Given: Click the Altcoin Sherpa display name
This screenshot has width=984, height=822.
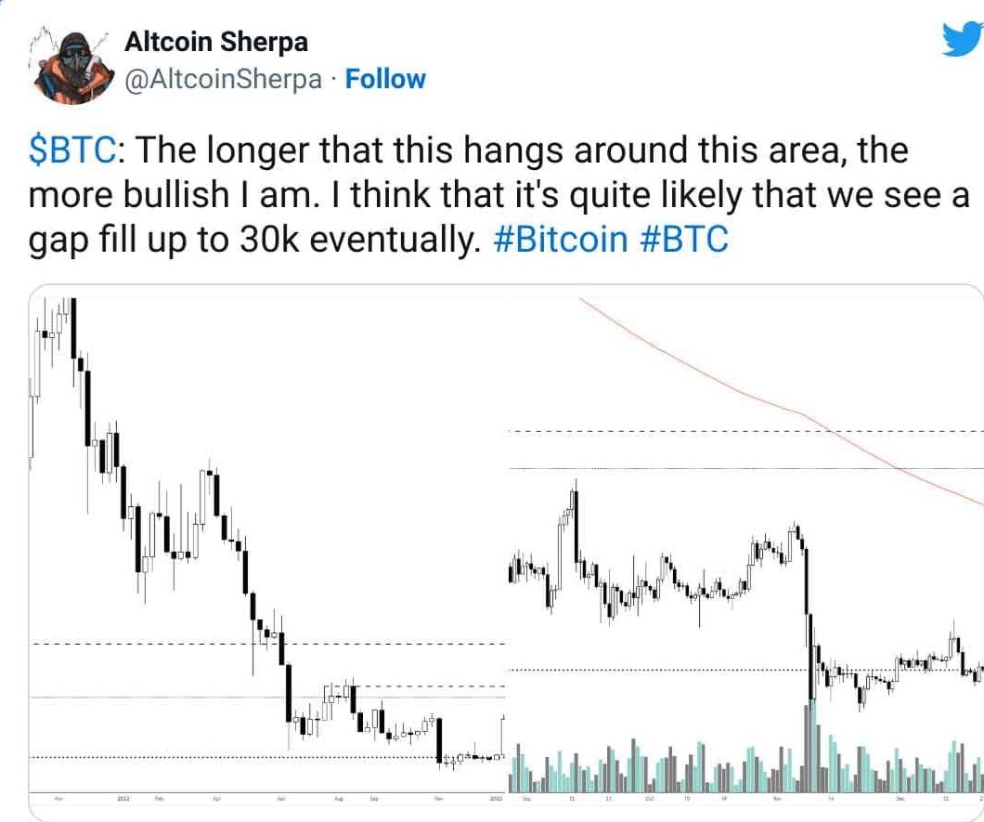Looking at the screenshot, I should 215,41.
